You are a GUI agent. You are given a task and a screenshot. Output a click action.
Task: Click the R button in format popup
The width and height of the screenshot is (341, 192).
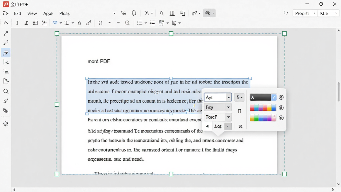click(x=239, y=111)
